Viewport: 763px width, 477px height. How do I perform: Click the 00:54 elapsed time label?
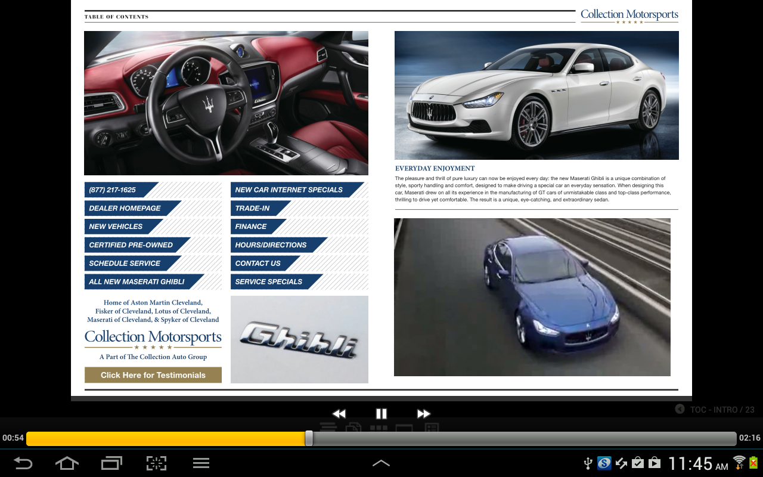pos(13,438)
